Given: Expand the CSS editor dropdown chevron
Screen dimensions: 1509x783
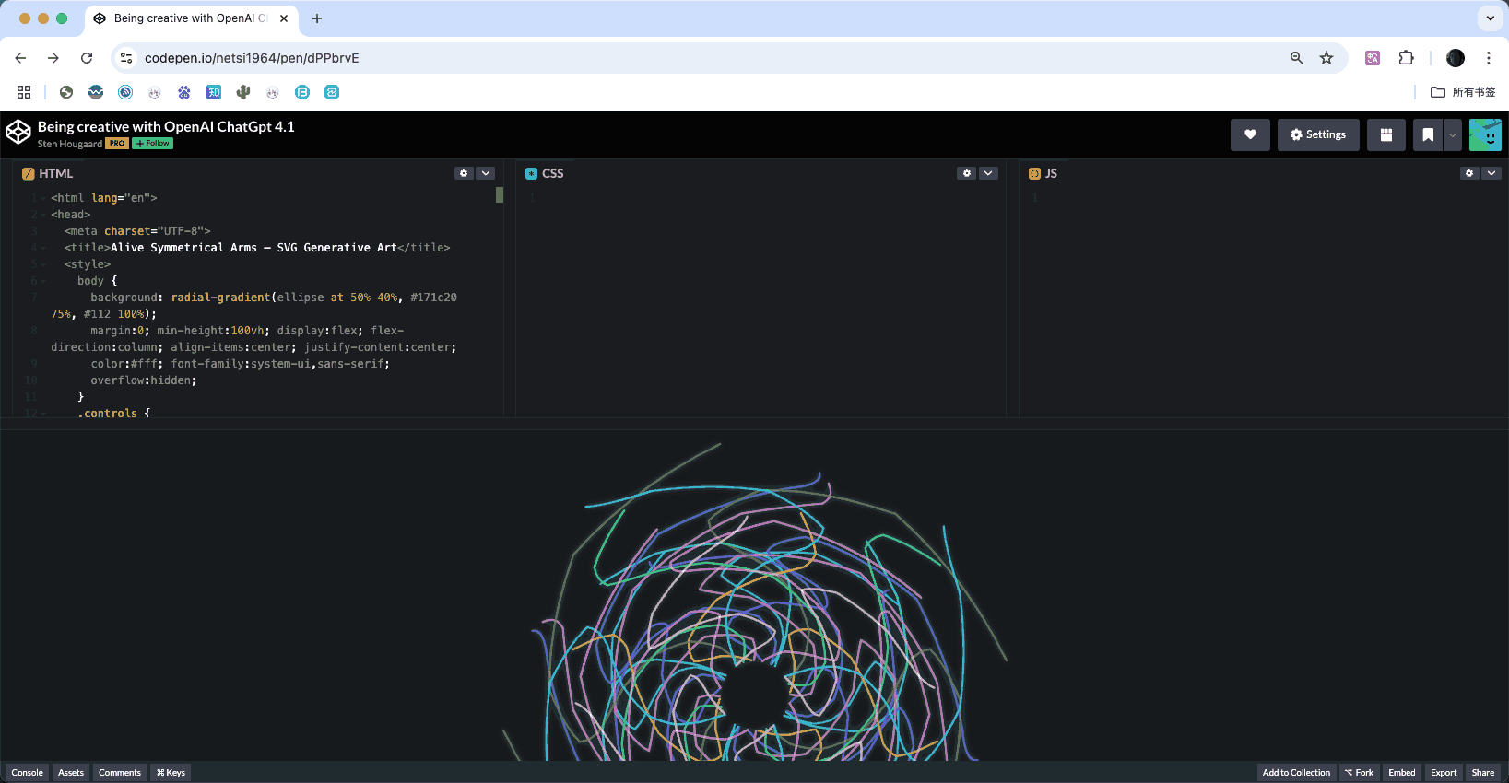Looking at the screenshot, I should pyautogui.click(x=988, y=173).
